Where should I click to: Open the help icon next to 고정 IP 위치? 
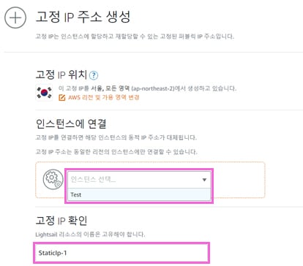(94, 75)
